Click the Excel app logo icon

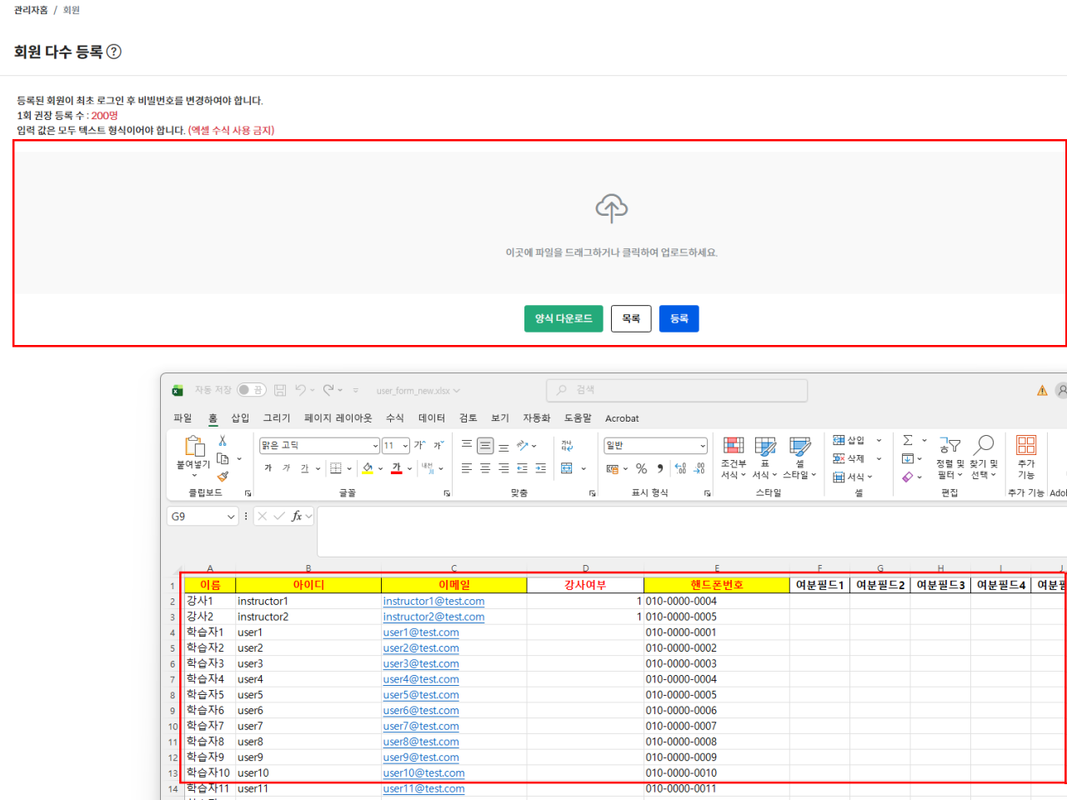tap(178, 390)
